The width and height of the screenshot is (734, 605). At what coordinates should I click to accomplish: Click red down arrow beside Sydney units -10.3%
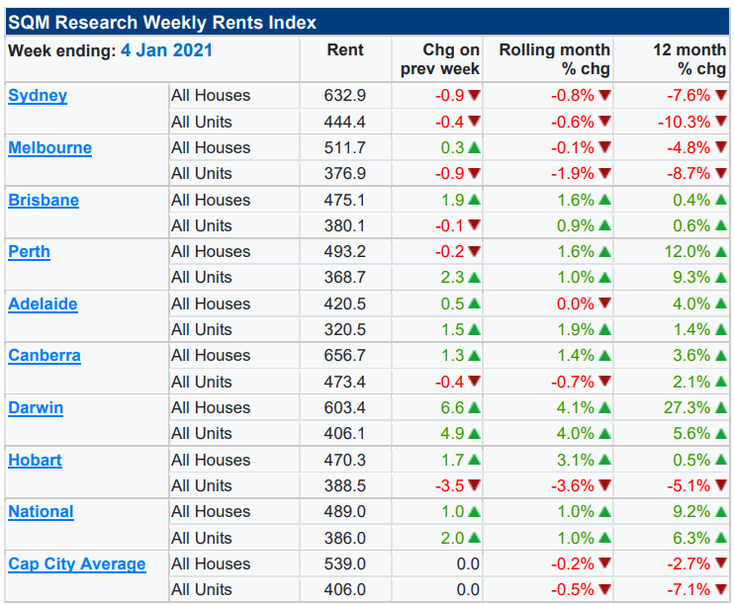point(719,122)
